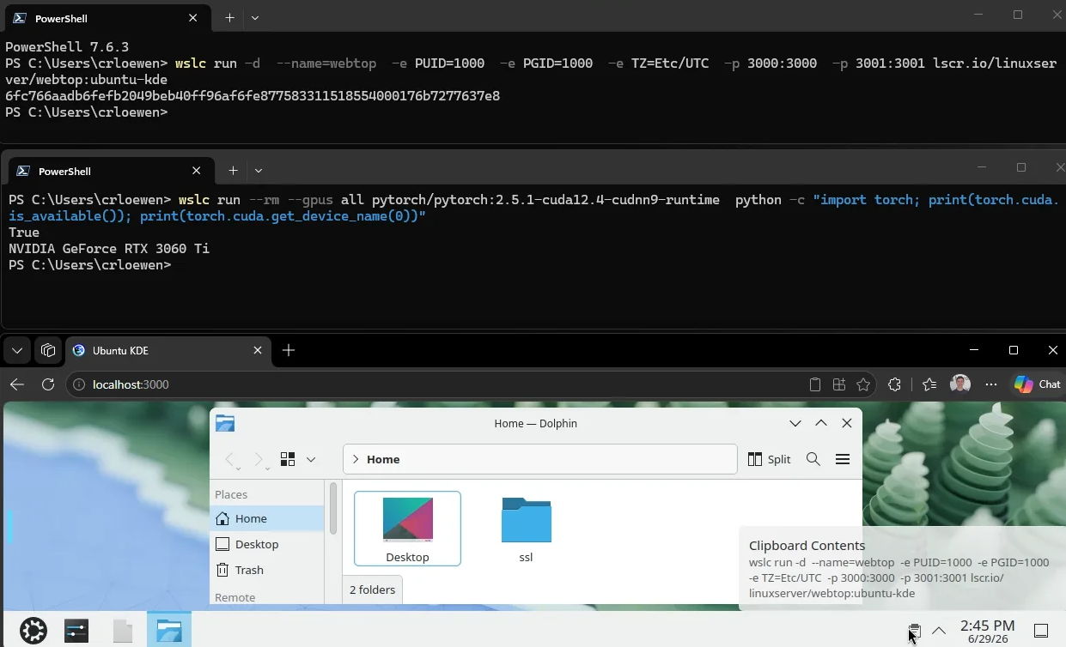Image resolution: width=1066 pixels, height=647 pixels.
Task: Open Dolphin hamburger menu
Action: [x=843, y=459]
